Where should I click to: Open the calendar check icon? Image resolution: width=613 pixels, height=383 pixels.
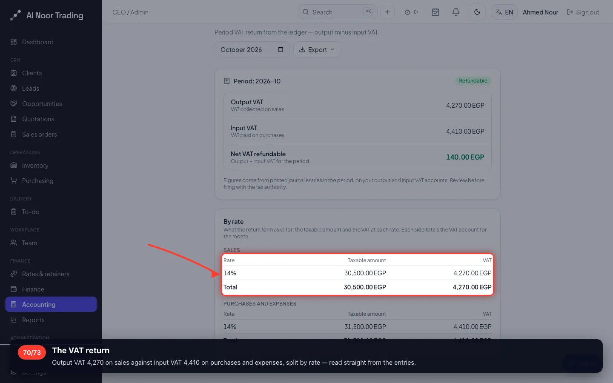click(435, 12)
